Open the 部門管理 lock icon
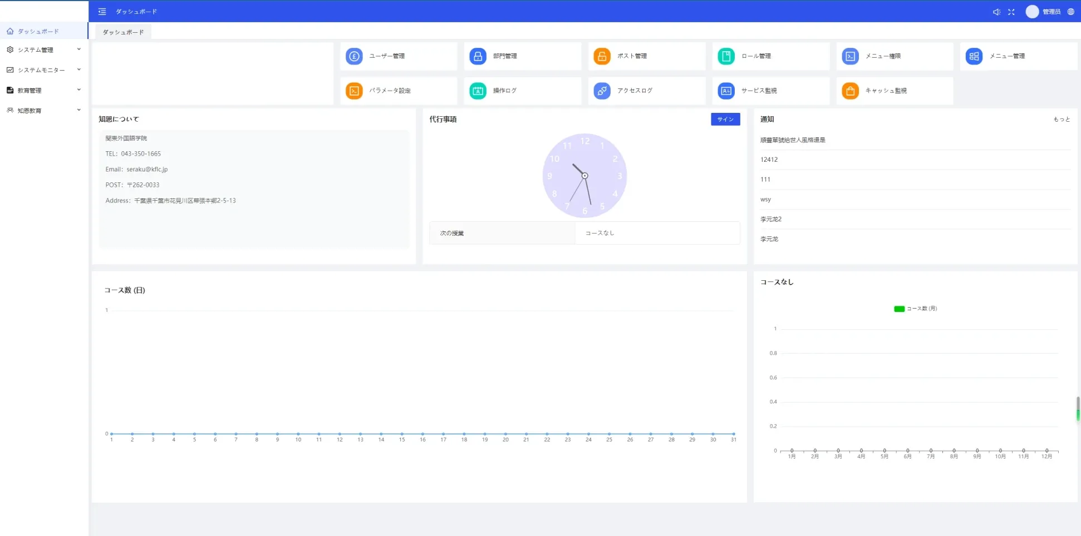 (x=478, y=56)
